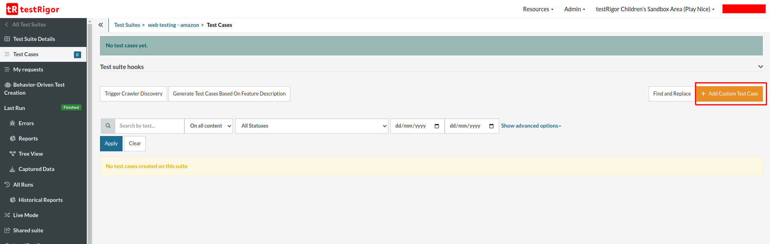Open Historical Reports in sidebar
The height and width of the screenshot is (244, 770).
(40, 200)
